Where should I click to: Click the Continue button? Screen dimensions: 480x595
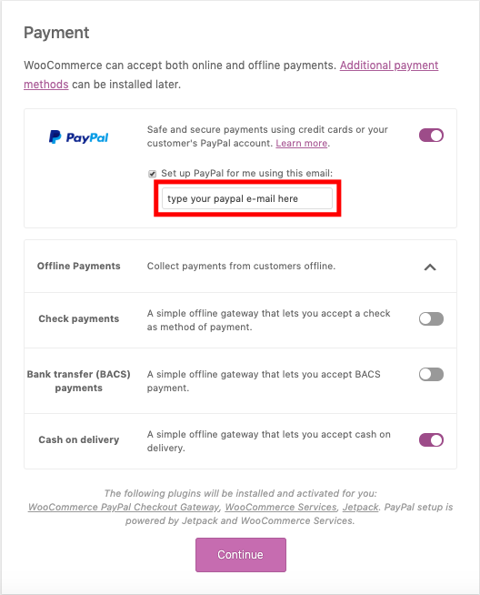click(241, 555)
